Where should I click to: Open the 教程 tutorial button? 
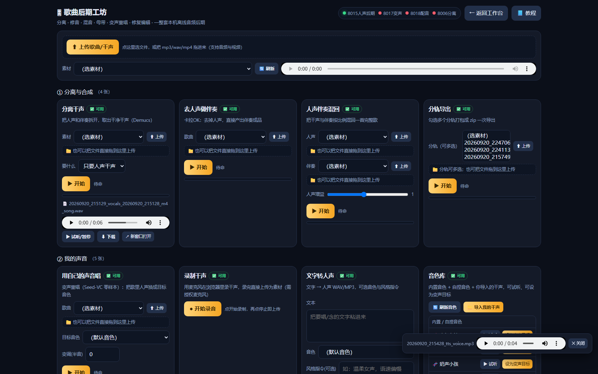(526, 13)
